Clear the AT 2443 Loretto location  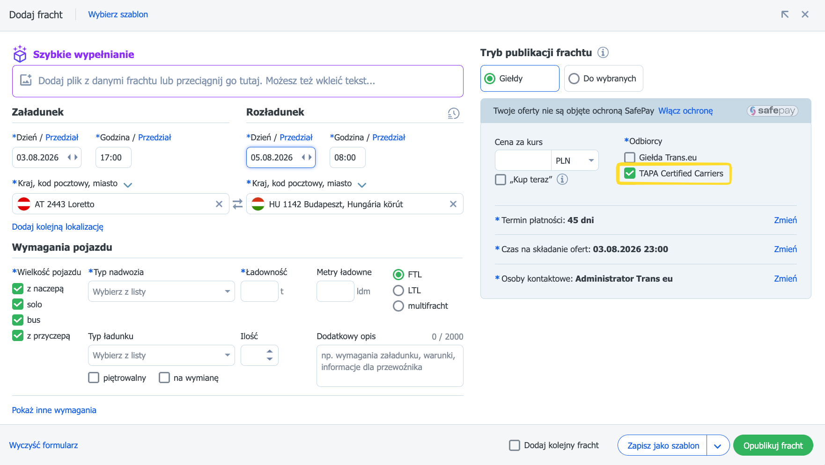219,204
